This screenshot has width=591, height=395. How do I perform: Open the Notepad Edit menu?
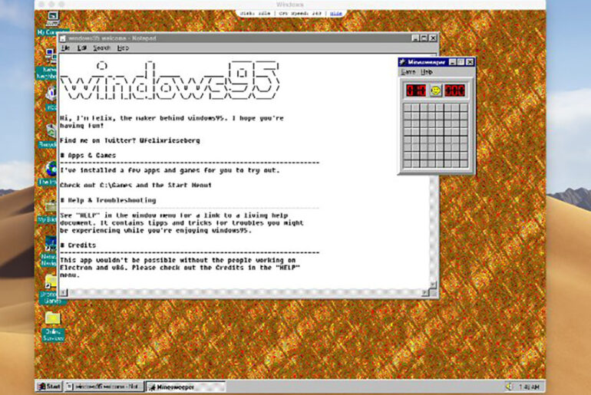81,48
